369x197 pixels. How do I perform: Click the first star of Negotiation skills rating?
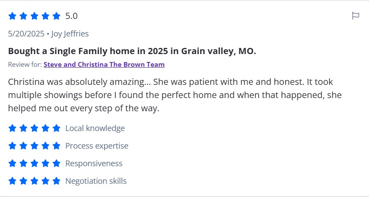tap(12, 181)
